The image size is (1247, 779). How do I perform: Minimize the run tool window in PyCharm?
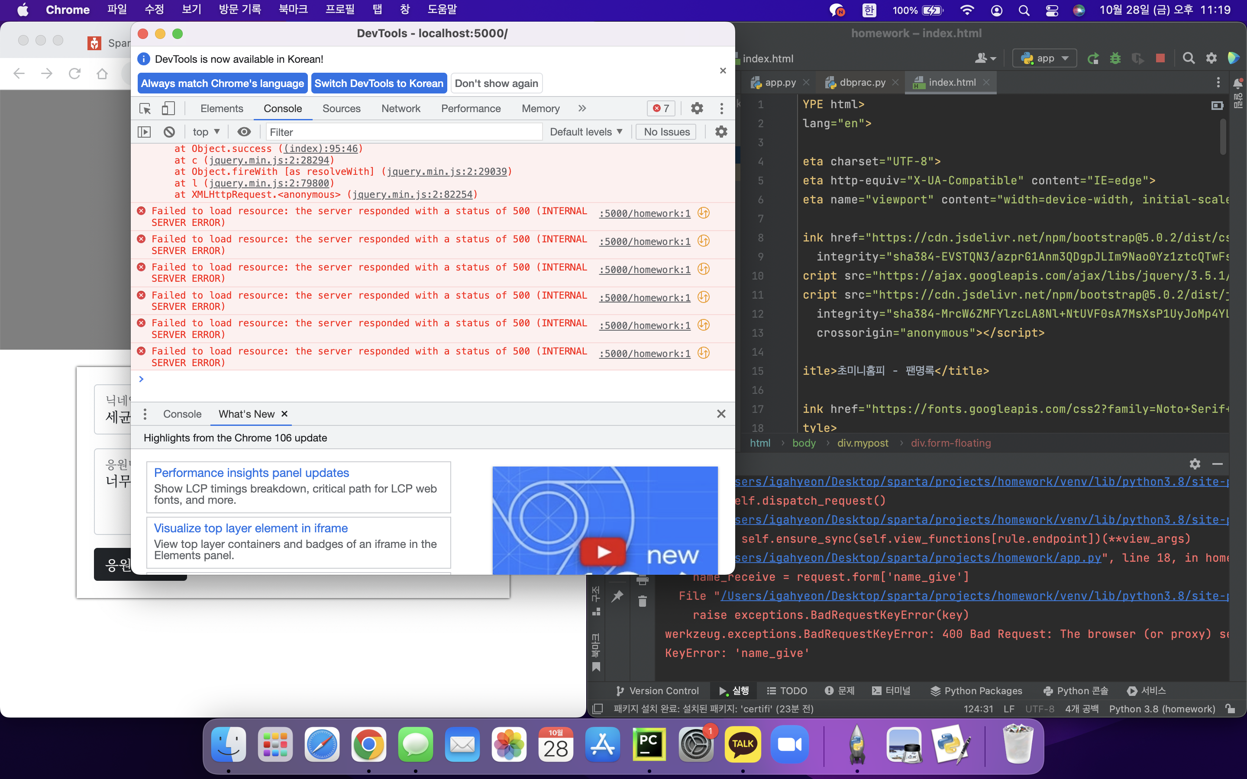pyautogui.click(x=1218, y=464)
